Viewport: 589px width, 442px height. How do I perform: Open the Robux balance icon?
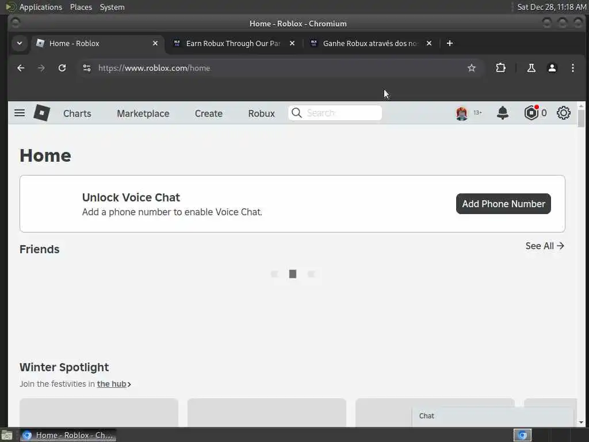(531, 113)
